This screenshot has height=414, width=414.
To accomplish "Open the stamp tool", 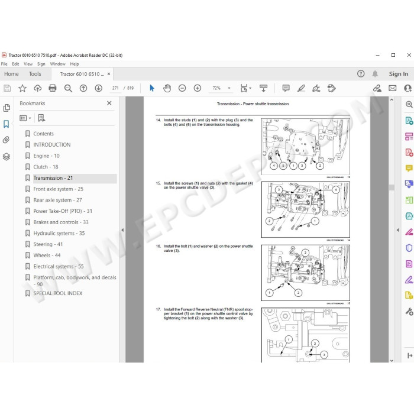I will point(331,88).
